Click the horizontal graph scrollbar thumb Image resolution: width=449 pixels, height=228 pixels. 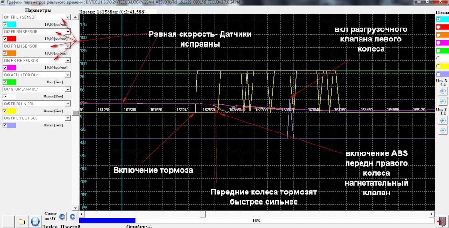click(203, 214)
